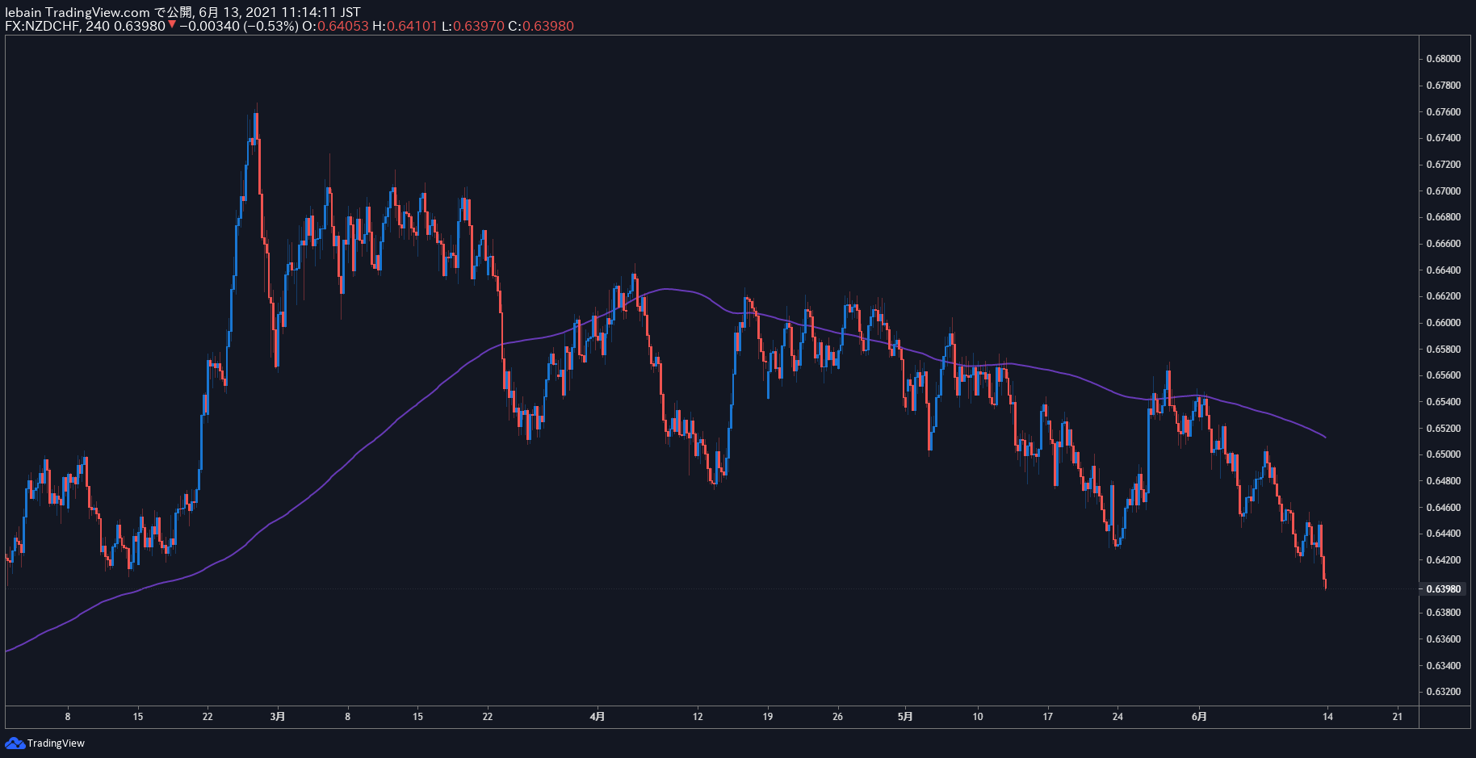Click the 0.67600 price axis label
The image size is (1476, 758).
[x=1443, y=111]
